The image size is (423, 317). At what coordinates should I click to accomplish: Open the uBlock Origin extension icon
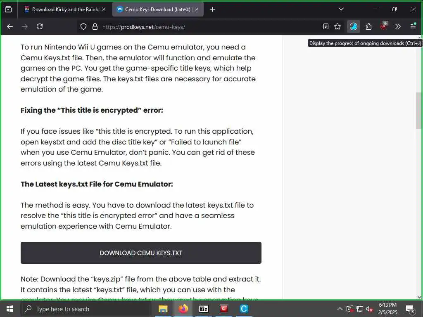(384, 26)
